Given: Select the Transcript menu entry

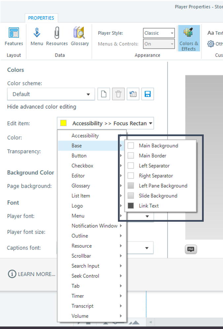Looking at the screenshot, I should (92, 306).
